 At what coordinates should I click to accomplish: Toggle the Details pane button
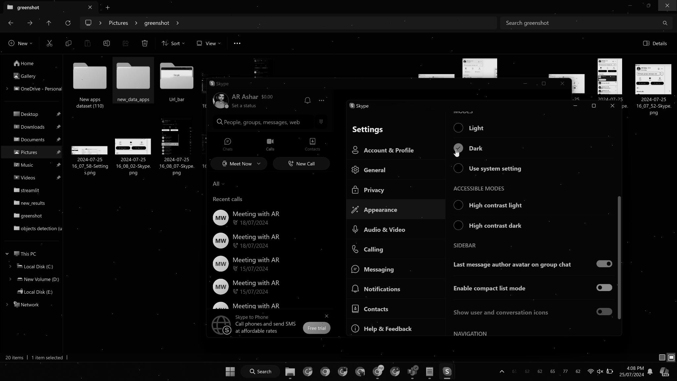(x=655, y=43)
